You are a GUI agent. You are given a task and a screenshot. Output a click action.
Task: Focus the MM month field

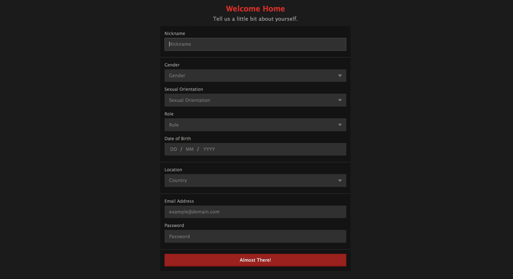[189, 149]
